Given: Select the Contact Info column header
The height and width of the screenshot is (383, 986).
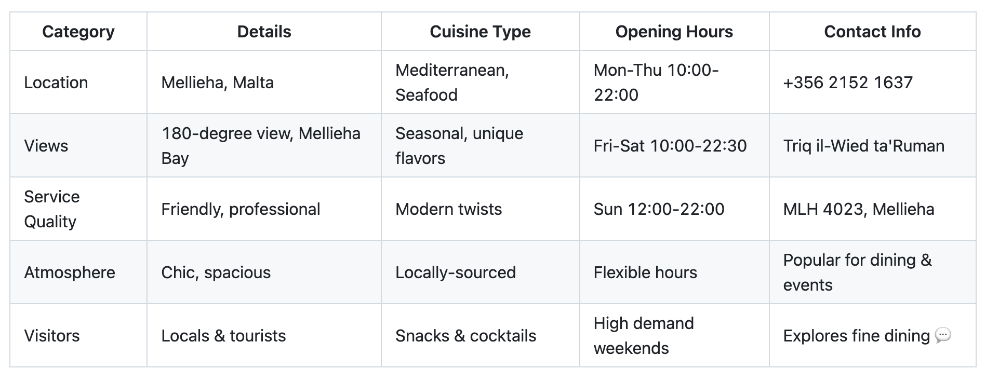Looking at the screenshot, I should point(873,32).
